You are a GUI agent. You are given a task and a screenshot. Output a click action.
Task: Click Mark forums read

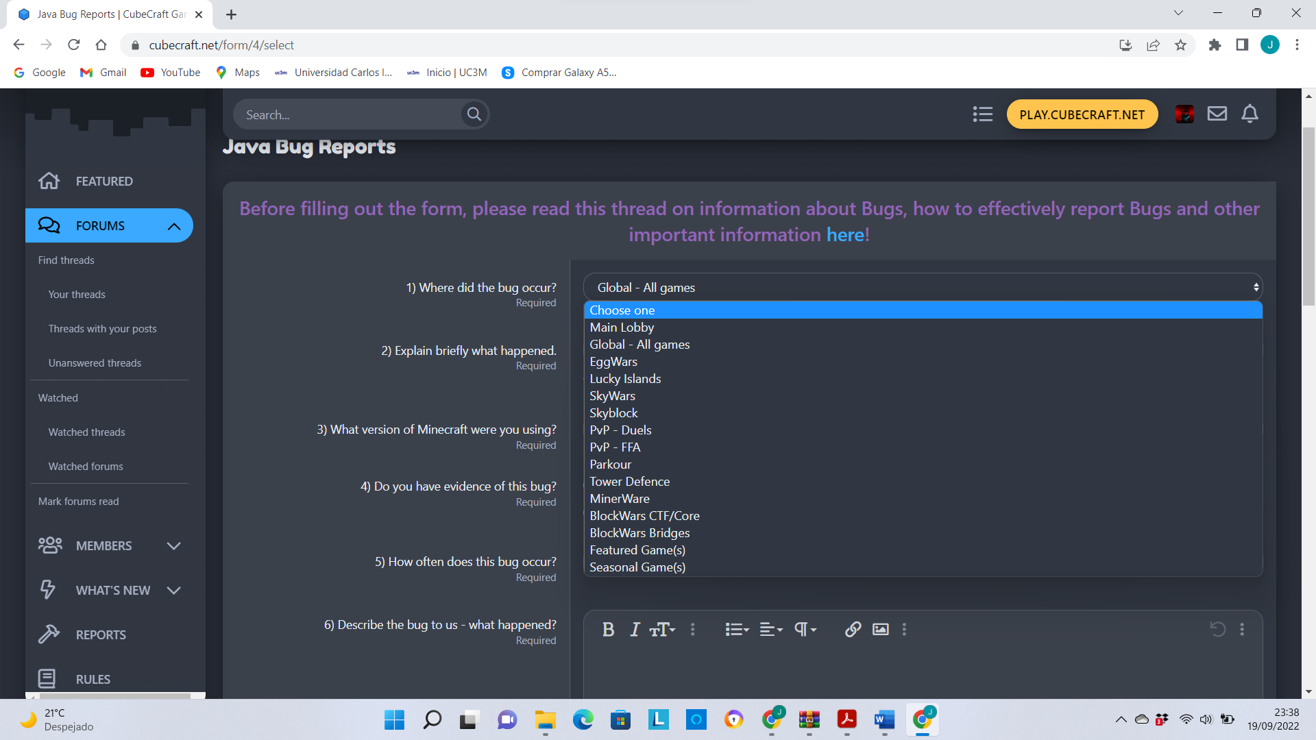78,502
